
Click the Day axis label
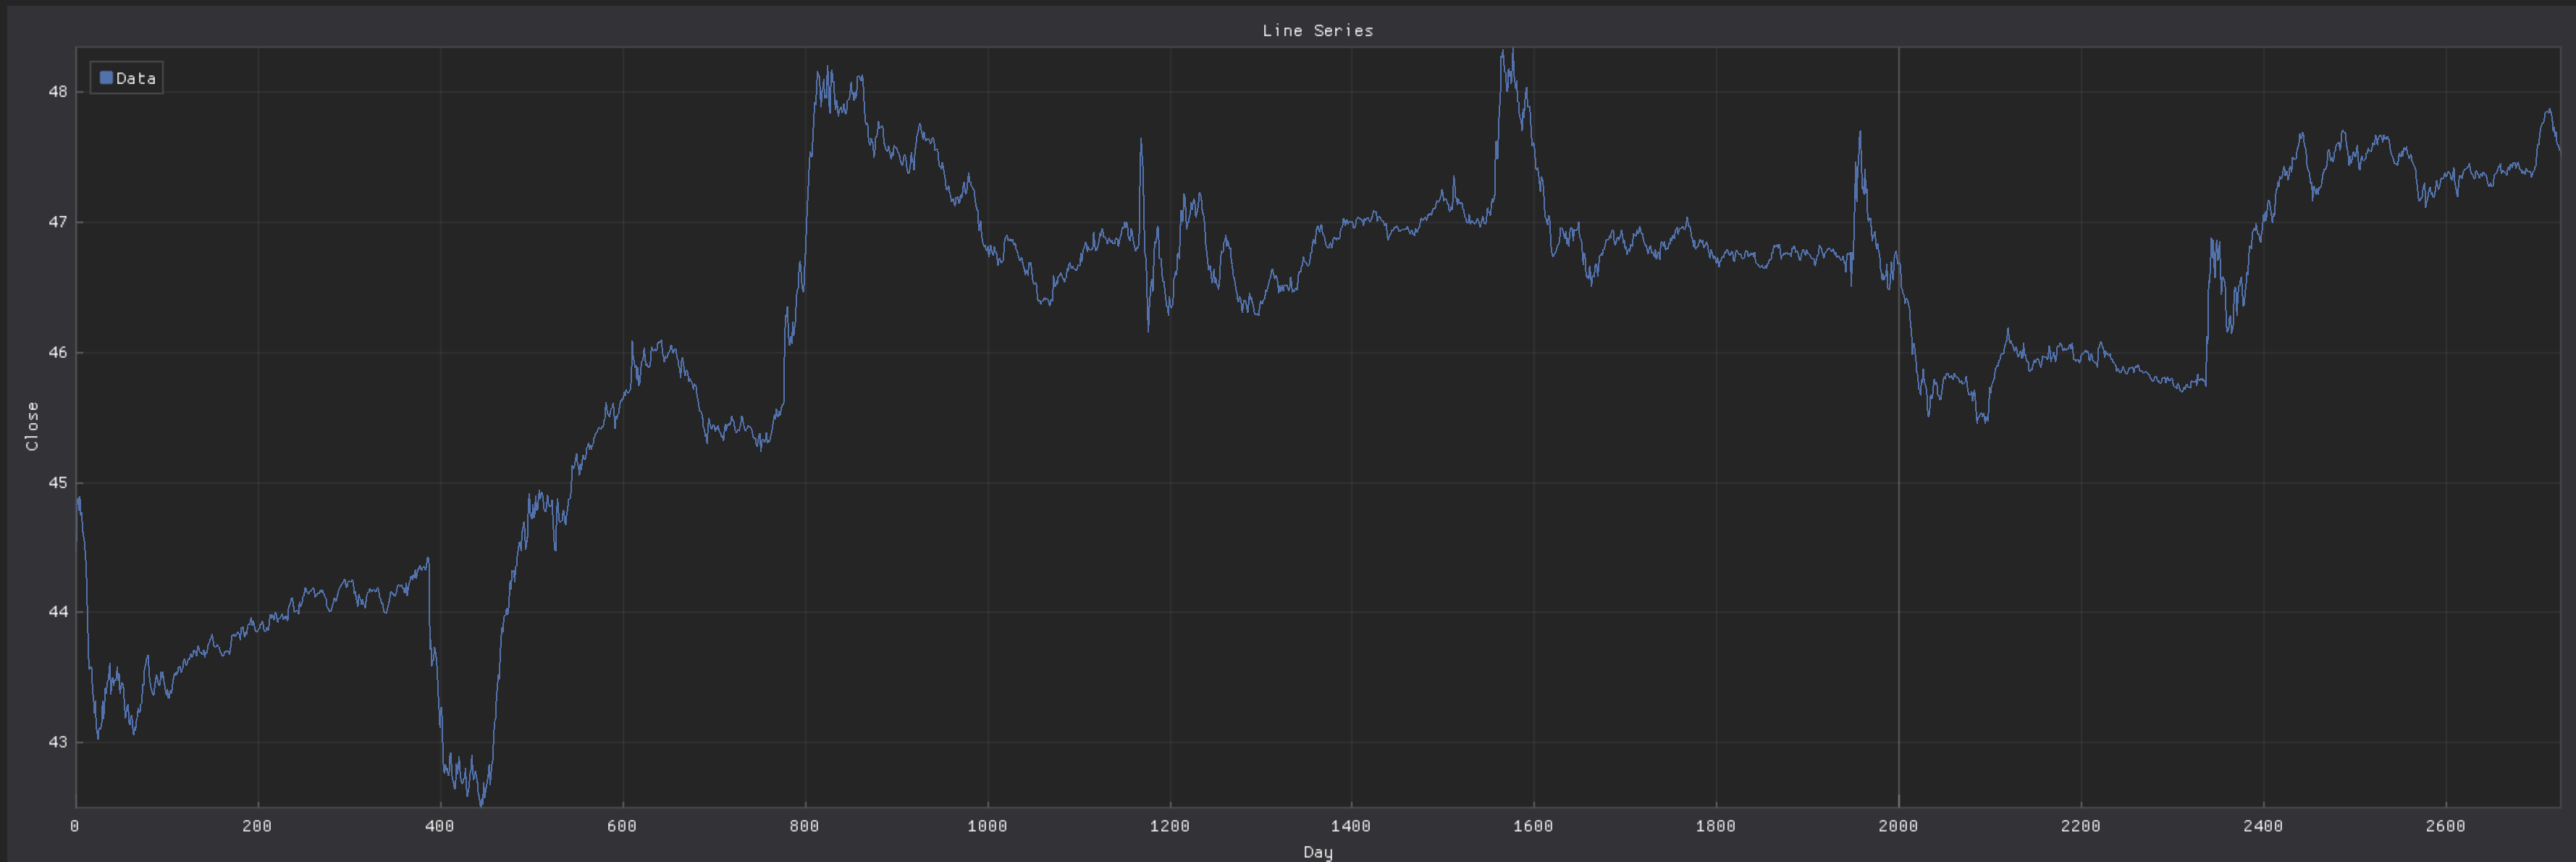point(1318,852)
